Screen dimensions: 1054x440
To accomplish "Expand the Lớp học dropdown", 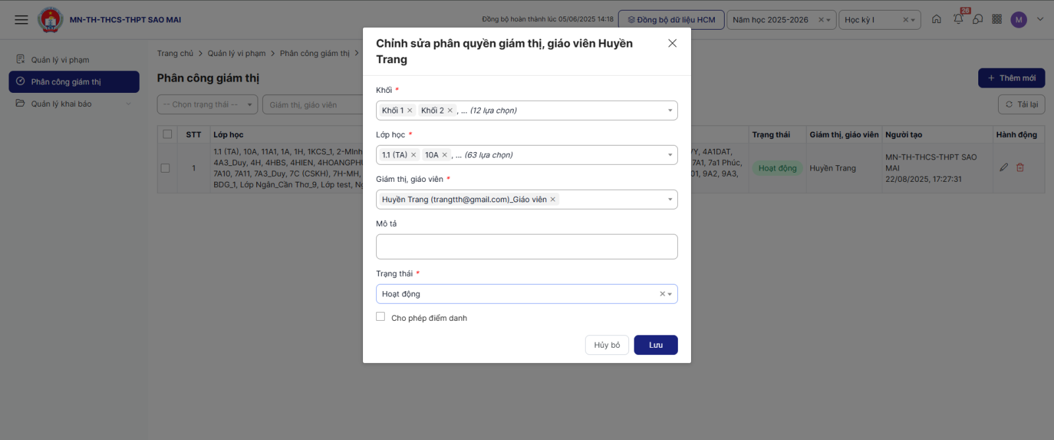I will click(670, 155).
